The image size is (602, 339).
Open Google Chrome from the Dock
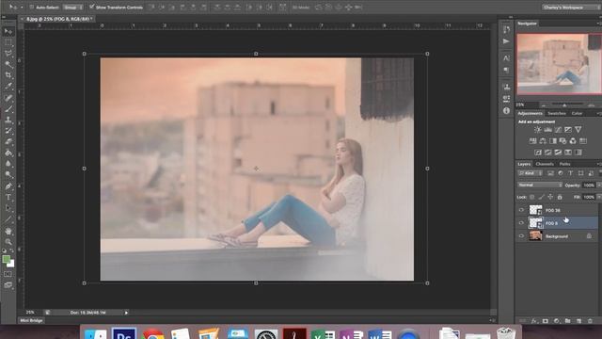[153, 333]
